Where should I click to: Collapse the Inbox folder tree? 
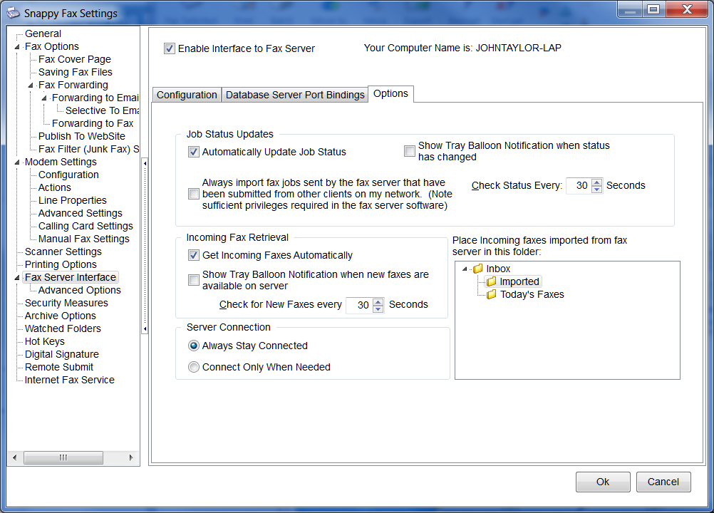(465, 269)
